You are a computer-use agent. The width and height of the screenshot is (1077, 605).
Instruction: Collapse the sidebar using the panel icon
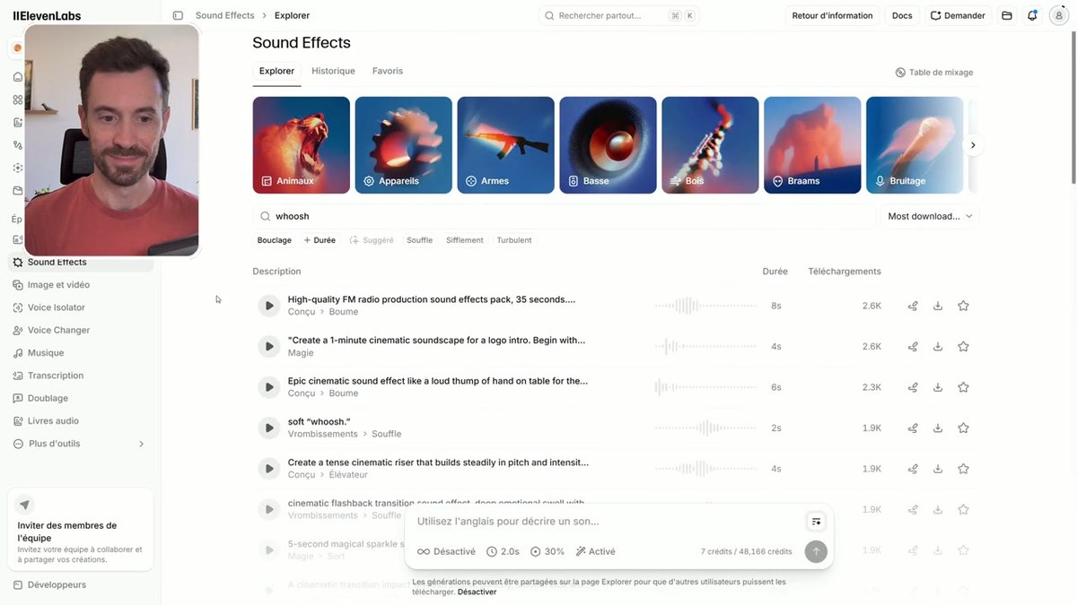(x=178, y=15)
